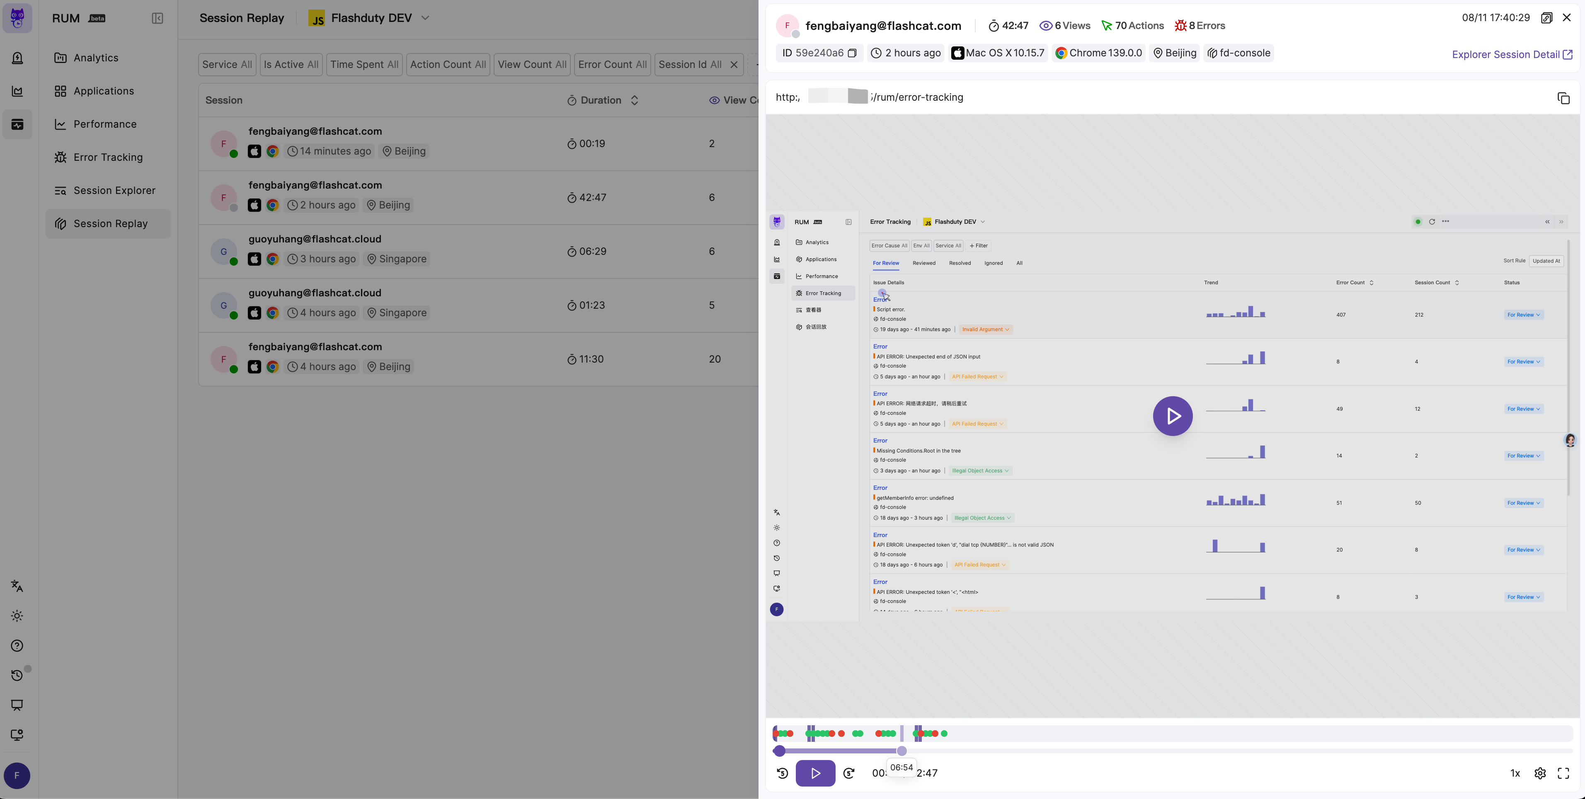1585x799 pixels.
Task: Go to Applications in the RUM menu
Action: 108,91
